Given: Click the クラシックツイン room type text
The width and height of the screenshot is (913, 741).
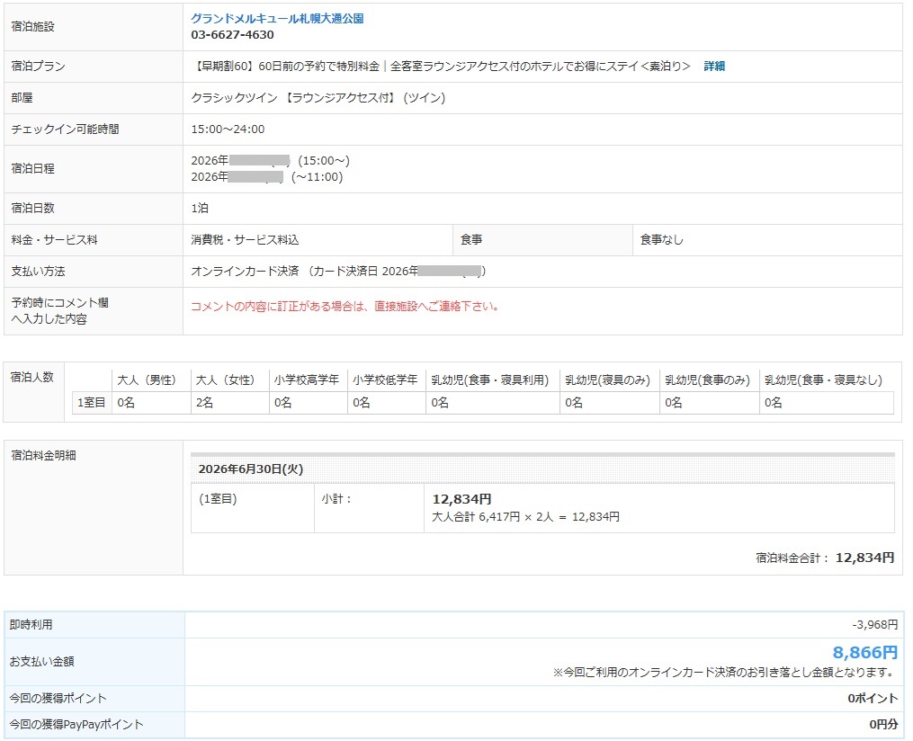Looking at the screenshot, I should (318, 98).
